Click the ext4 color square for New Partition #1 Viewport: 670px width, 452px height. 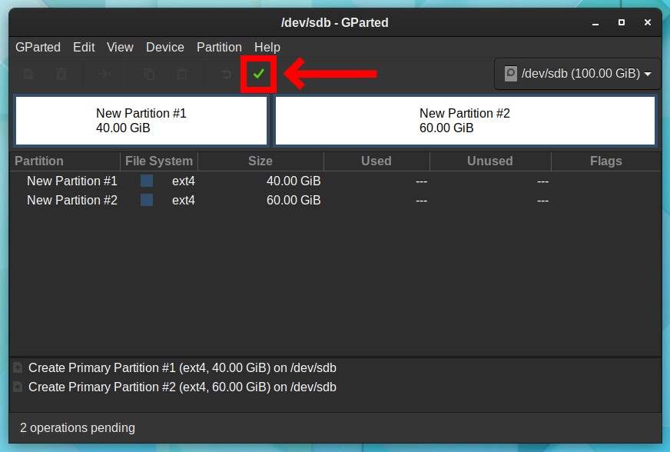[147, 181]
